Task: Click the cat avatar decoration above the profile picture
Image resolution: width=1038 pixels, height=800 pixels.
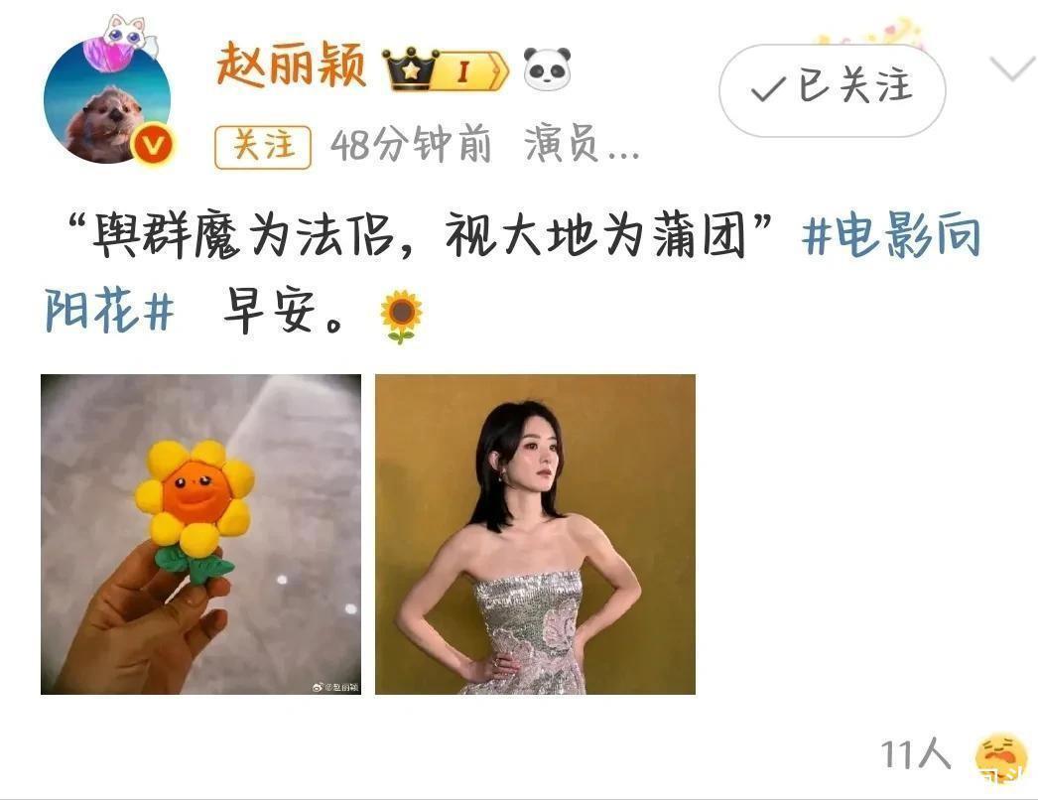Action: tap(122, 42)
